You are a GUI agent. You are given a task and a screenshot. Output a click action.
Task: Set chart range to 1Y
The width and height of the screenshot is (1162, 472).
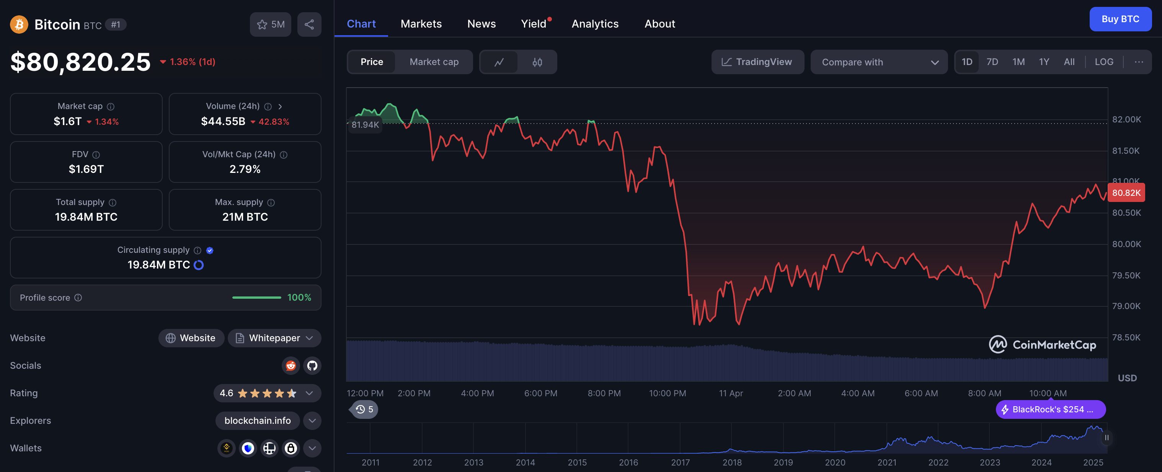(x=1044, y=62)
